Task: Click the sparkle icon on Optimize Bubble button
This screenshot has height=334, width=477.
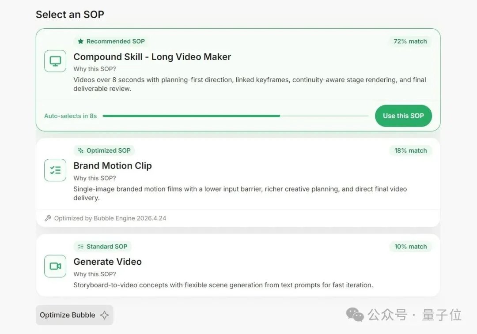Action: click(104, 315)
